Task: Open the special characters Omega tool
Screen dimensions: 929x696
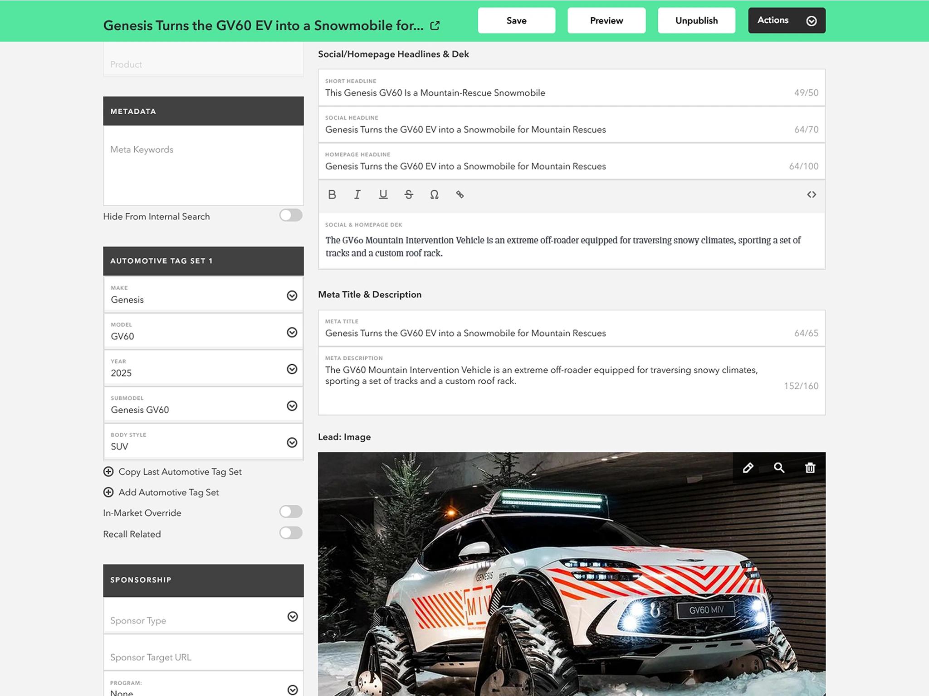Action: 434,194
